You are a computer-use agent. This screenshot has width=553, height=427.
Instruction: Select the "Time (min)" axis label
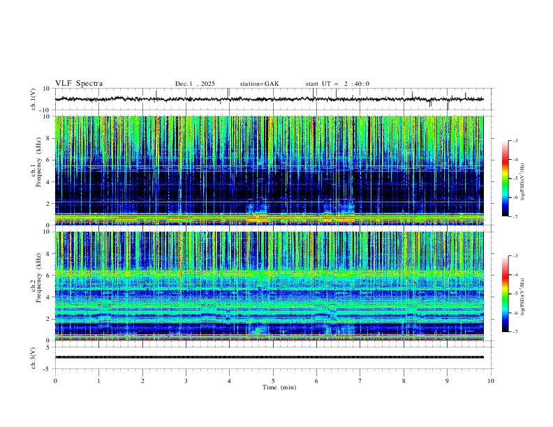[x=279, y=387]
